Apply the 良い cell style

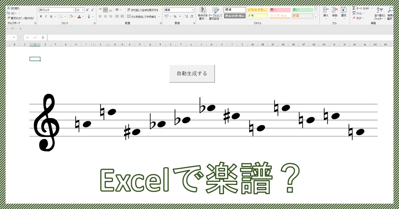pos(303,10)
